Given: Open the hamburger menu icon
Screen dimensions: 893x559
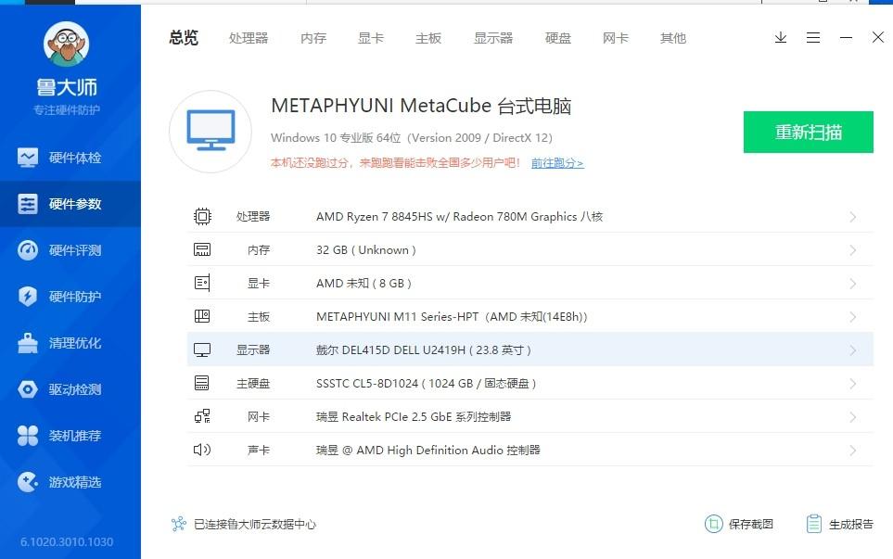Looking at the screenshot, I should pyautogui.click(x=814, y=38).
